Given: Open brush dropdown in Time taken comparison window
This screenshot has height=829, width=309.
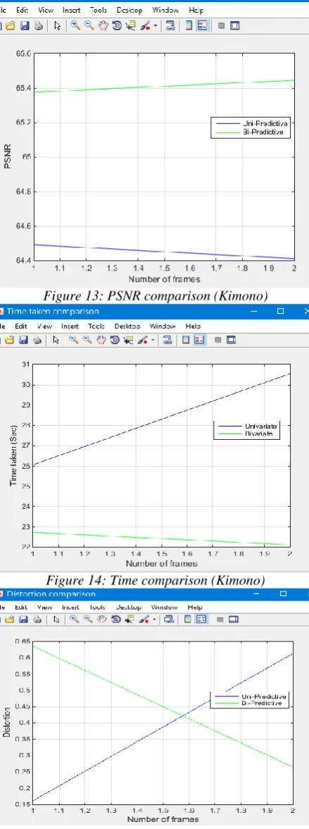Looking at the screenshot, I should coord(153,340).
